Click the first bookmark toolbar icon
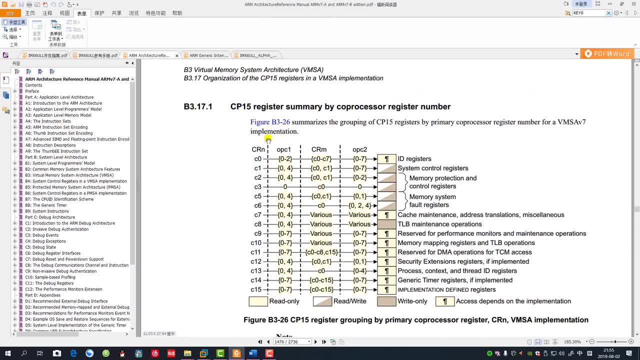Screen dimensions: 640x360 click(x=17, y=71)
